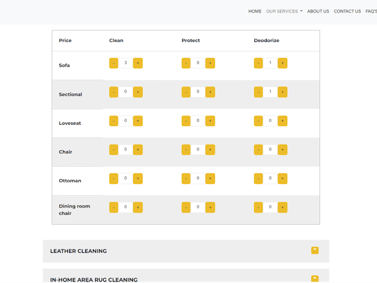Decrease Chair Clean quantity
Image resolution: width=377 pixels, height=283 pixels.
pos(114,150)
